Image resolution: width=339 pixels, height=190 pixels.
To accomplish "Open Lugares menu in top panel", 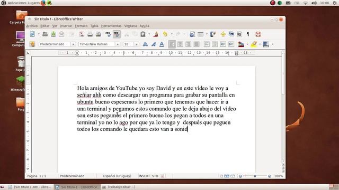I will pyautogui.click(x=33, y=3).
